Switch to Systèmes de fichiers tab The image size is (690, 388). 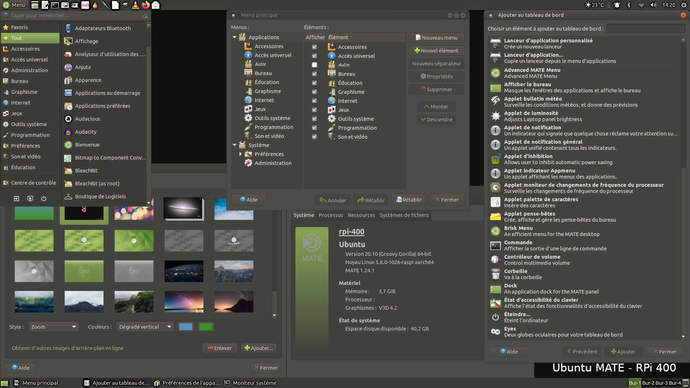(x=404, y=215)
